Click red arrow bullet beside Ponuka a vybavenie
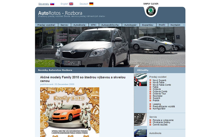The image size is (220, 137). pyautogui.click(x=150, y=120)
